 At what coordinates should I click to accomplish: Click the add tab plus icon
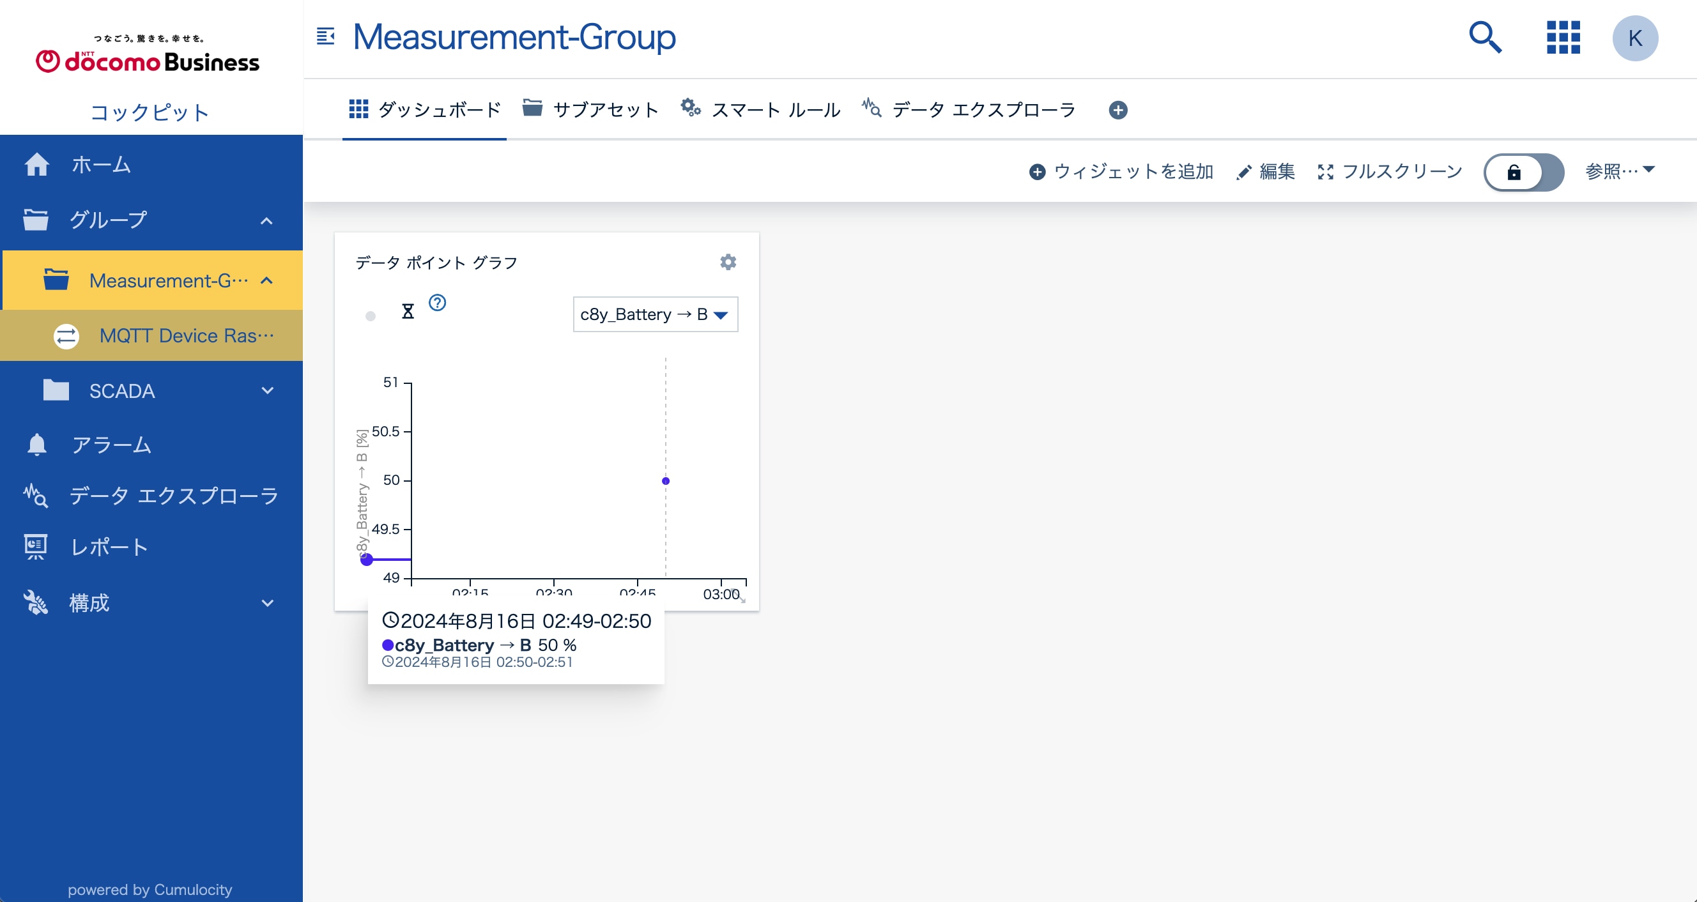pos(1118,110)
